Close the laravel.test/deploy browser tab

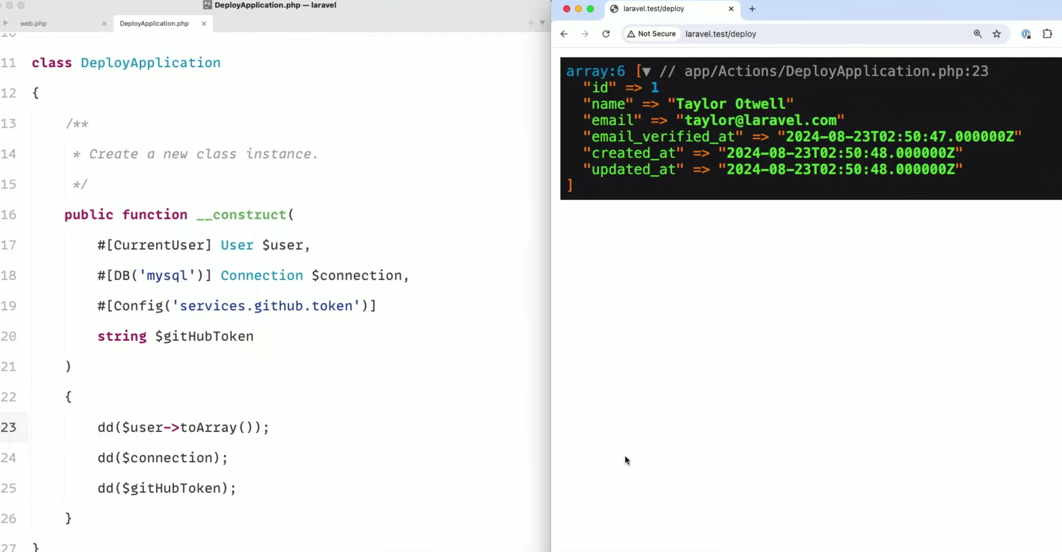click(731, 9)
